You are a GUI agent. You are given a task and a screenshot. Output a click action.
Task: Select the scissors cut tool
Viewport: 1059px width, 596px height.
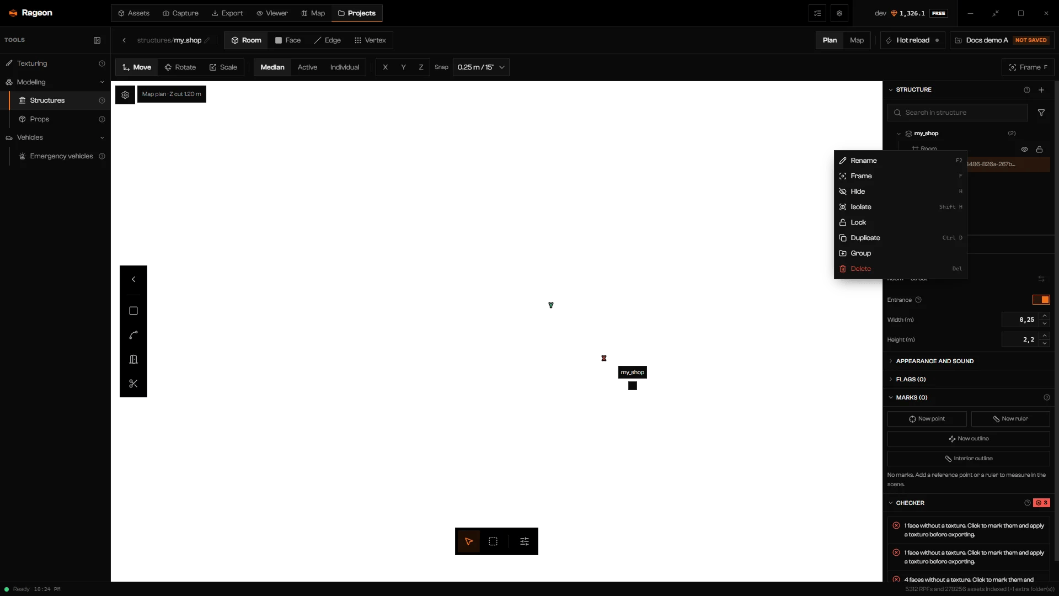coord(133,384)
